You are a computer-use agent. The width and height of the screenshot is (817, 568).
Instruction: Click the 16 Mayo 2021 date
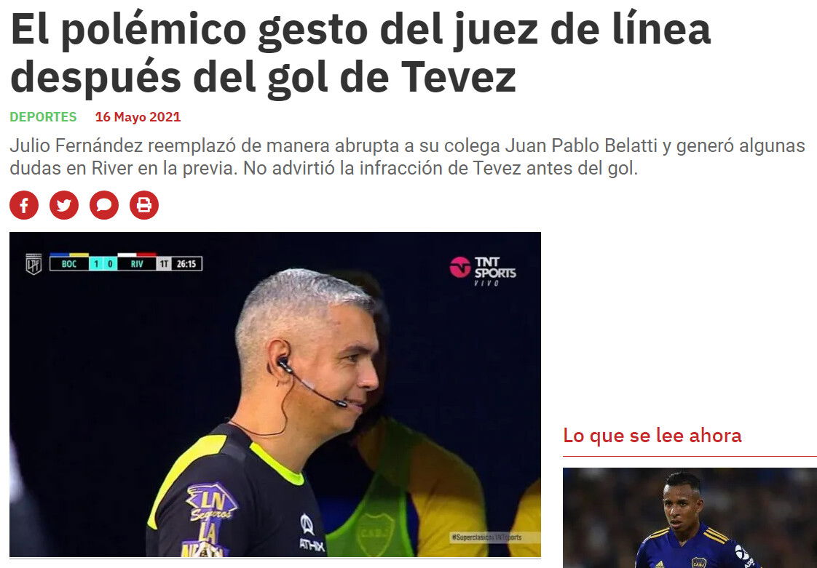138,116
